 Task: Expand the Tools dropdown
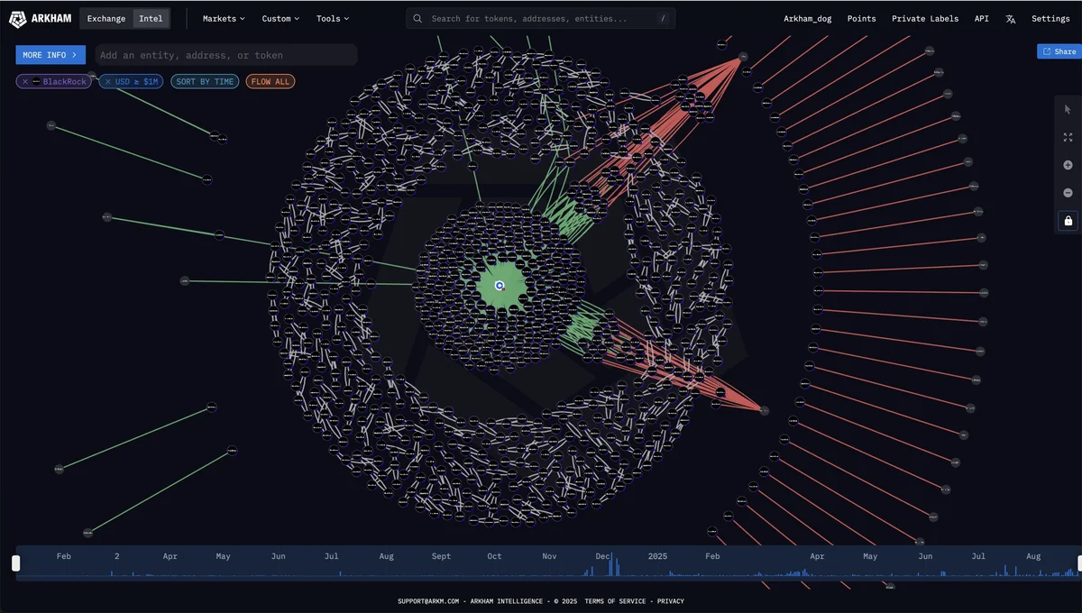click(x=332, y=19)
